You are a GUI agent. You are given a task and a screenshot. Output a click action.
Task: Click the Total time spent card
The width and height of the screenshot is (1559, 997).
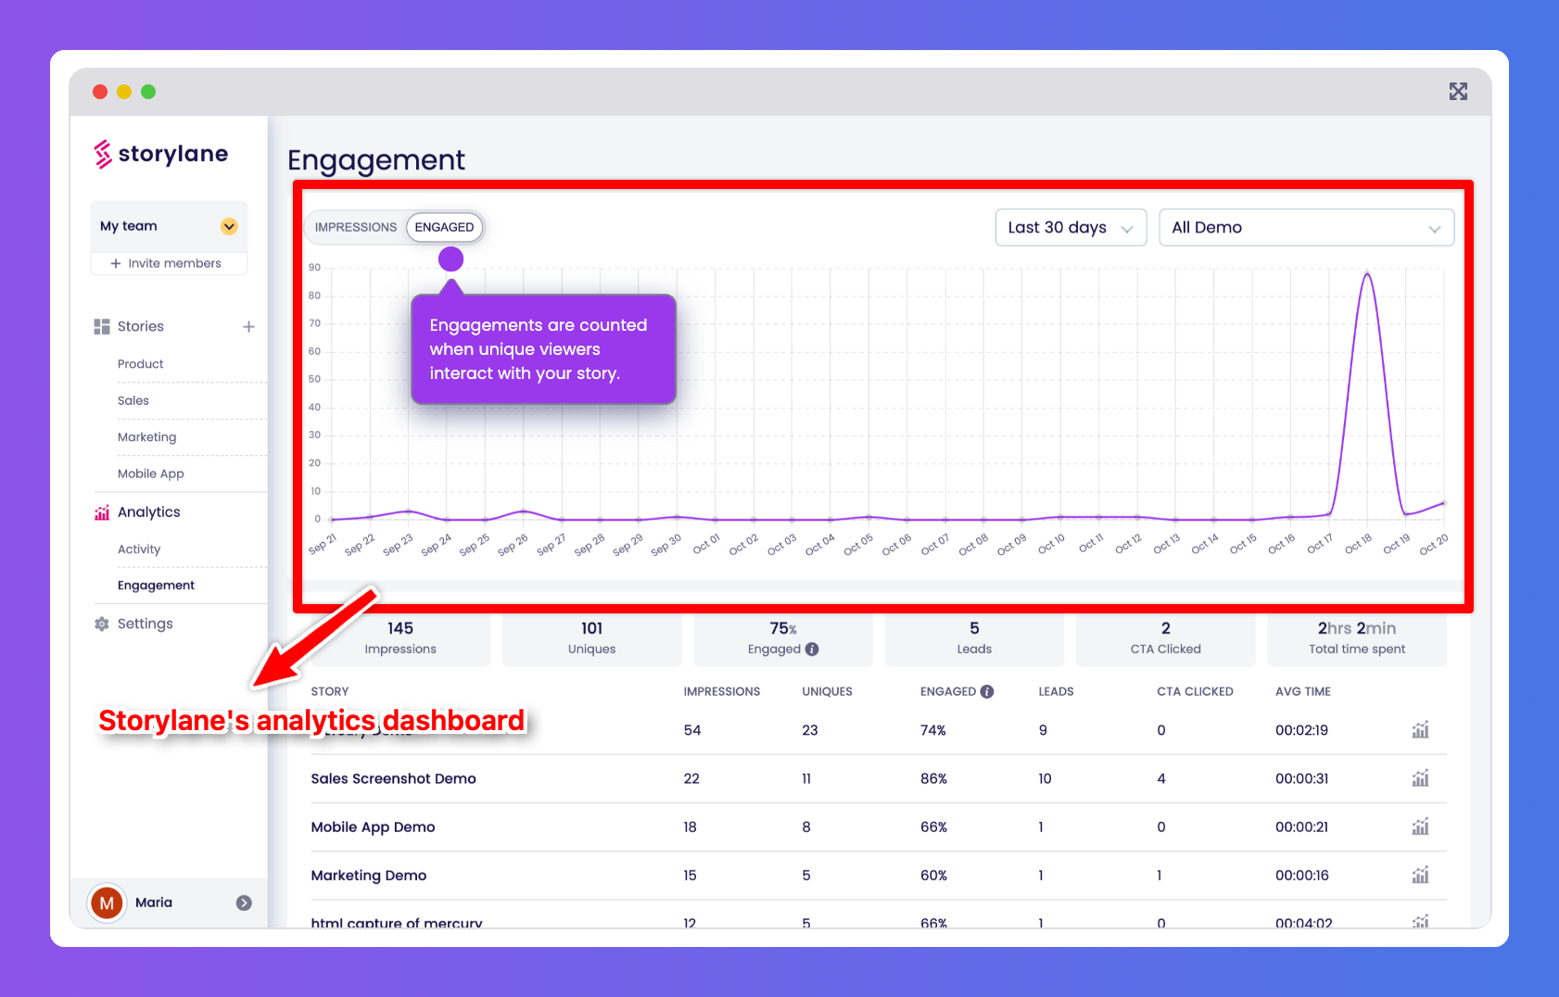point(1357,638)
